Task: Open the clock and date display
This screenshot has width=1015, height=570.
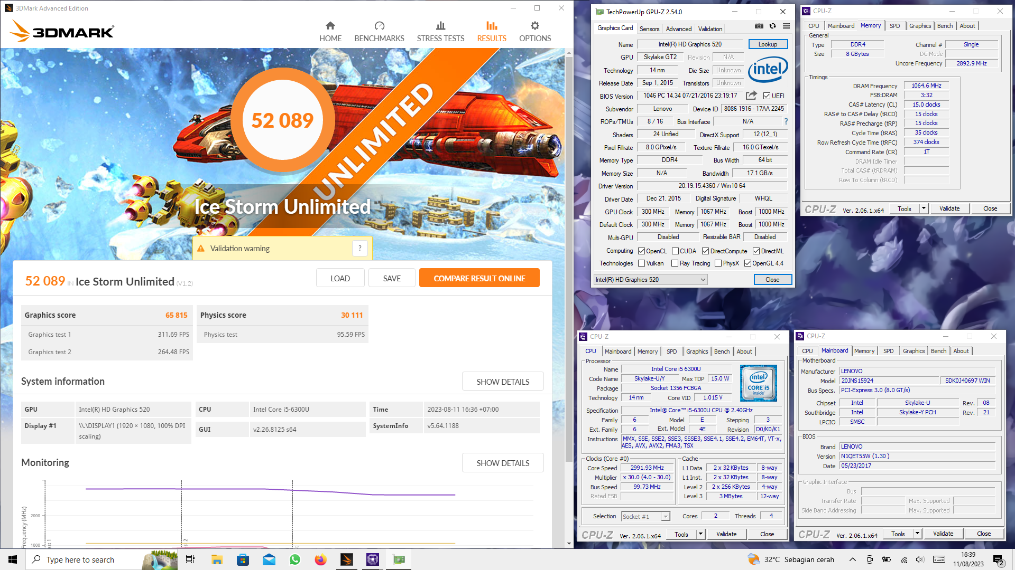Action: click(968, 559)
